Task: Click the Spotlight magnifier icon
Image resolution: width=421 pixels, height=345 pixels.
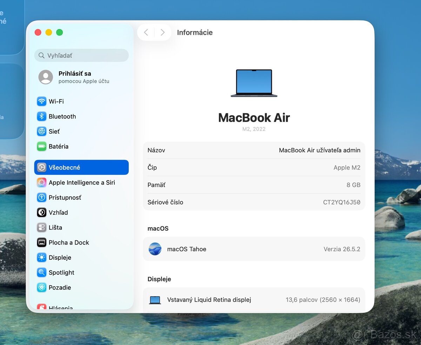Action: point(42,272)
